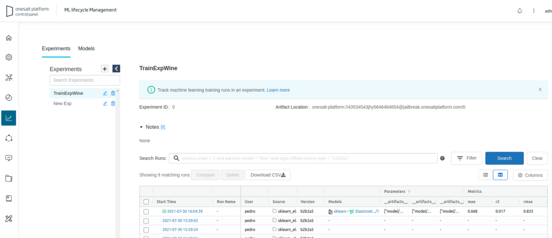Focus the Search Runs query field
552x238 pixels.
[303, 158]
